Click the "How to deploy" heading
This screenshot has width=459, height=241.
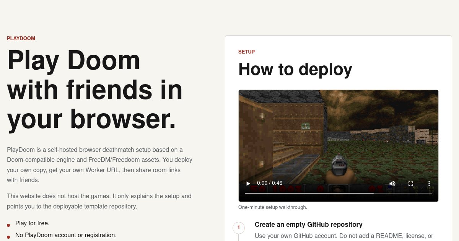[x=295, y=69]
